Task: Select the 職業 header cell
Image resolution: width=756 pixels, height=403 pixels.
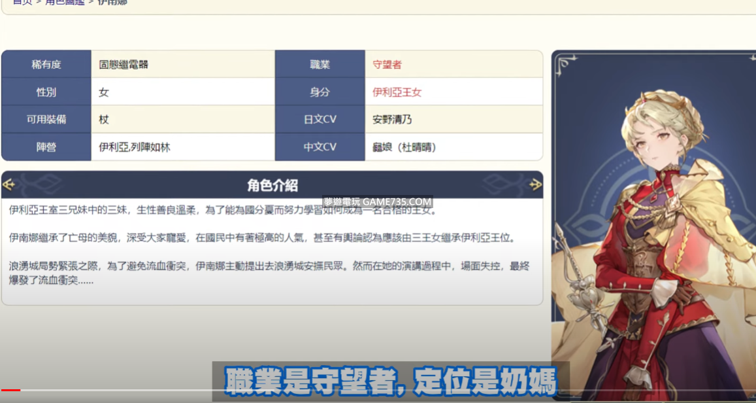Action: point(320,64)
